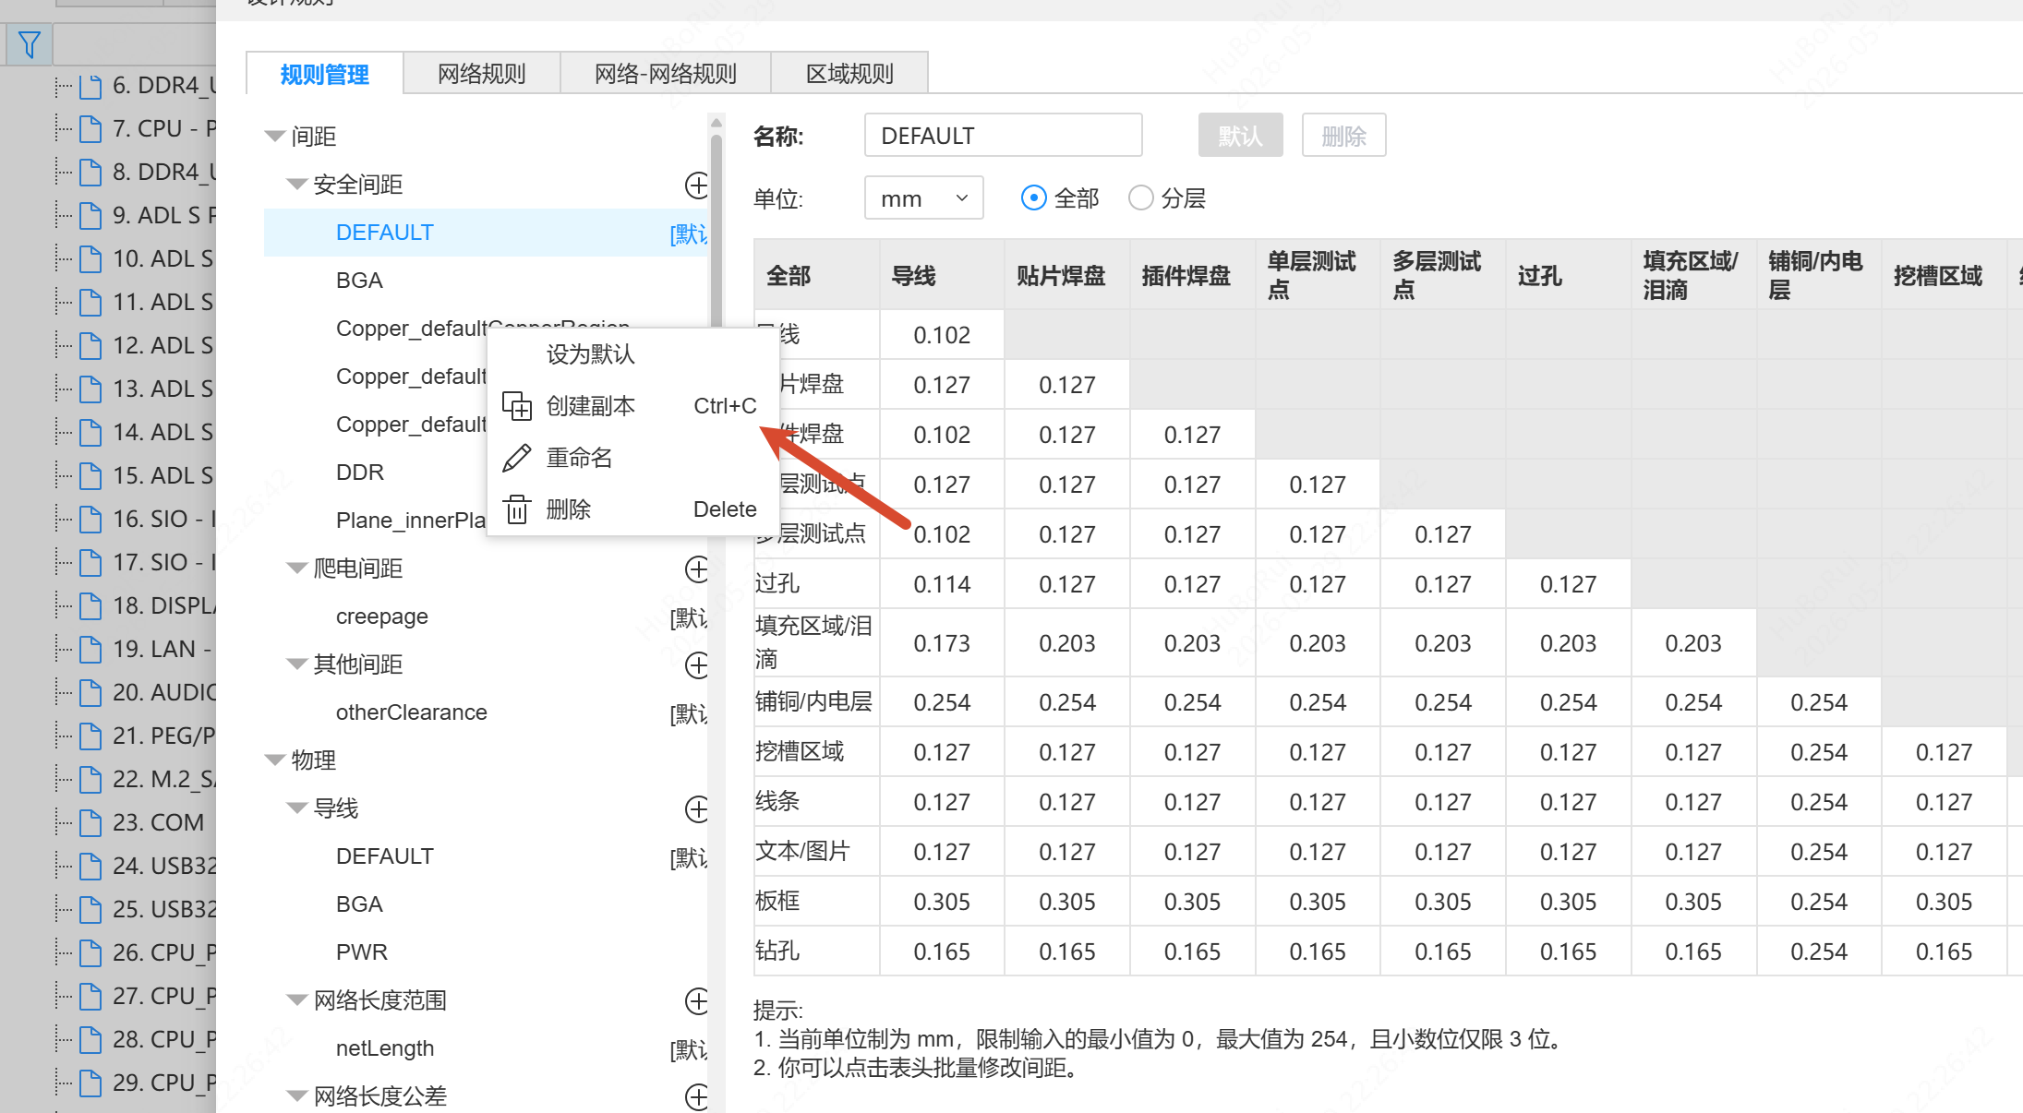Select the 挖槽区域 column header

[1944, 275]
